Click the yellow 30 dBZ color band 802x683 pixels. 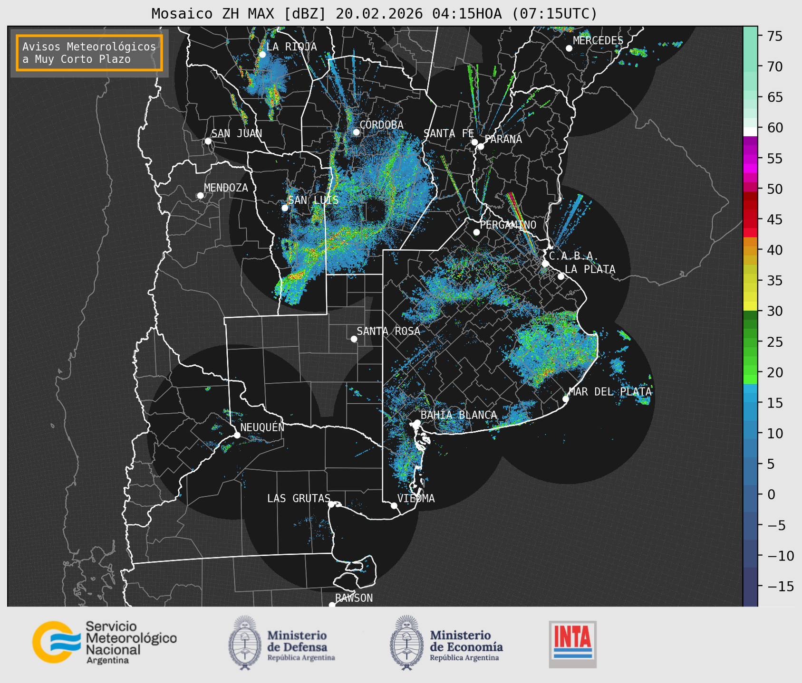pyautogui.click(x=750, y=306)
